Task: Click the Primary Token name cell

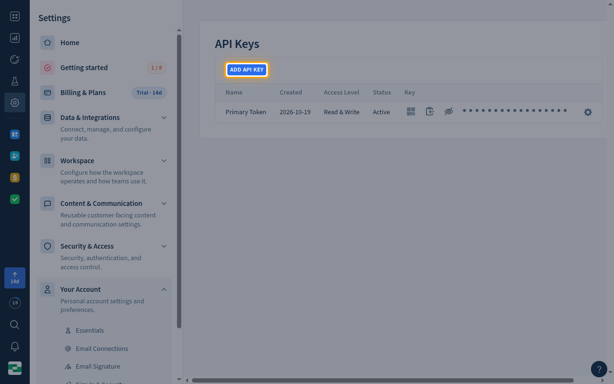Action: tap(246, 112)
